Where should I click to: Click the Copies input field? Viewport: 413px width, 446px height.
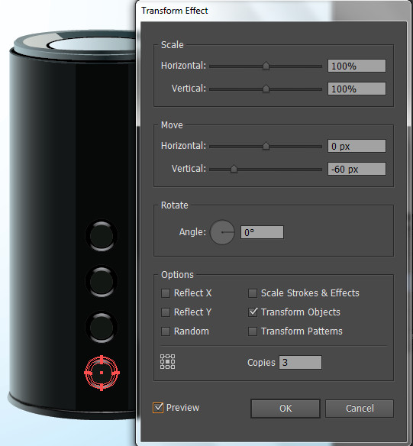click(x=300, y=362)
